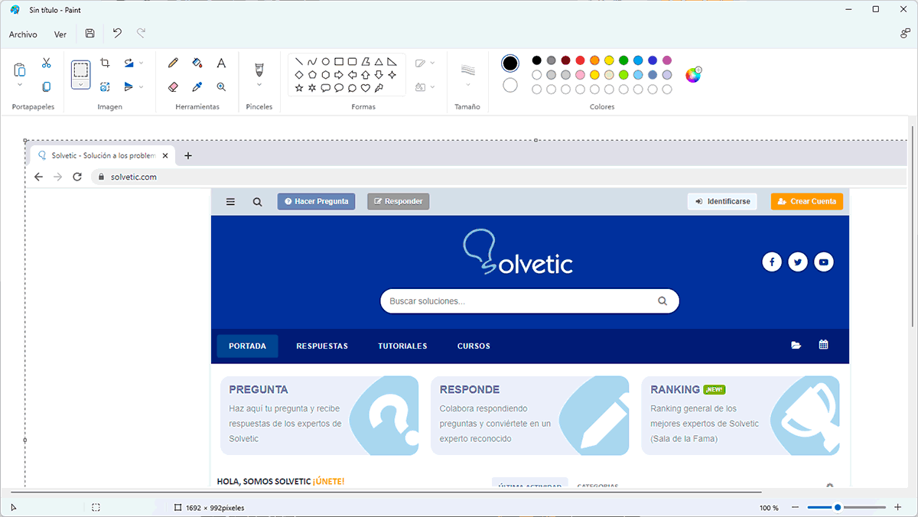The width and height of the screenshot is (918, 517).
Task: Click Identificarse in the pasted image
Action: [722, 201]
